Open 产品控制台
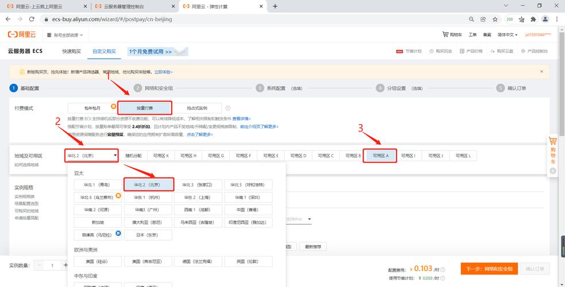The width and height of the screenshot is (565, 287). 535,51
